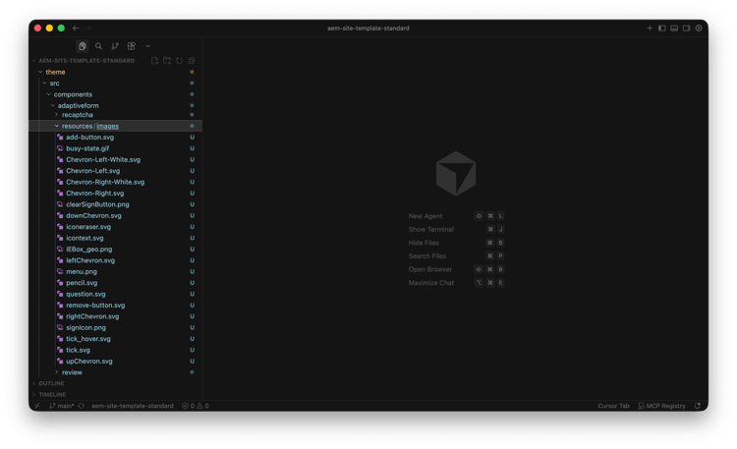Navigate forward with the right arrow

point(88,28)
